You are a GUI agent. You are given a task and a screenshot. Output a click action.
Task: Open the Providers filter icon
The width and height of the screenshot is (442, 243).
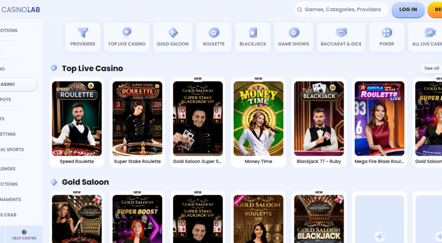(x=82, y=33)
